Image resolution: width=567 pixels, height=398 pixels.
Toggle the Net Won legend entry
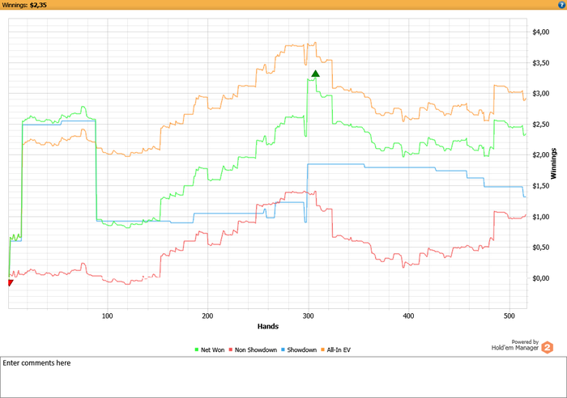point(209,349)
